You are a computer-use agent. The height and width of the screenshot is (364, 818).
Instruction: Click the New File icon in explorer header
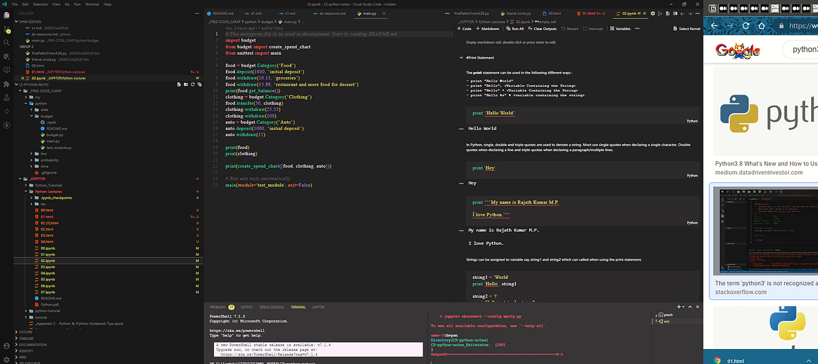click(x=177, y=84)
